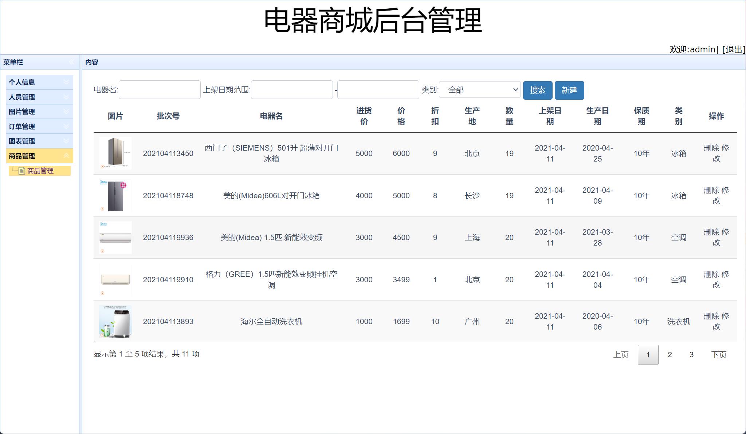Select 图表管理 in the sidebar menu
Viewport: 746px width, 434px height.
(x=22, y=141)
